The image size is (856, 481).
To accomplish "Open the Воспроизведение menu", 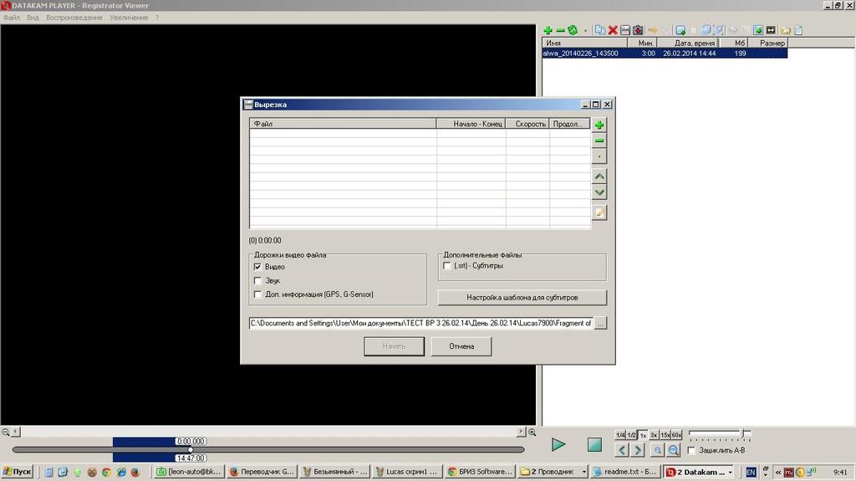I will point(74,18).
